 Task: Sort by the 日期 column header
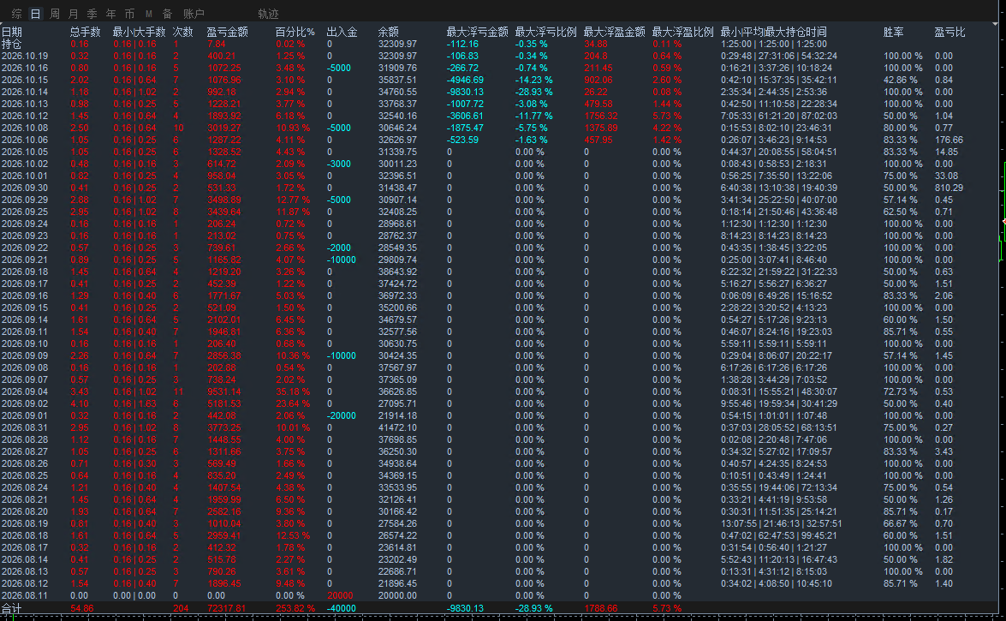point(11,32)
